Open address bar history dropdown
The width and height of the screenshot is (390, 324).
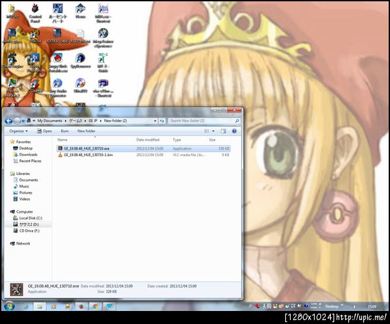pyautogui.click(x=155, y=121)
